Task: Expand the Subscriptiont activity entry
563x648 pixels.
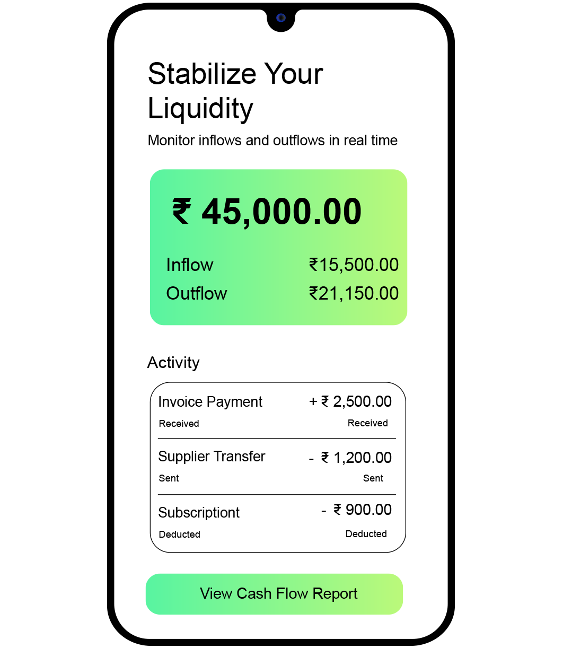Action: [x=199, y=512]
